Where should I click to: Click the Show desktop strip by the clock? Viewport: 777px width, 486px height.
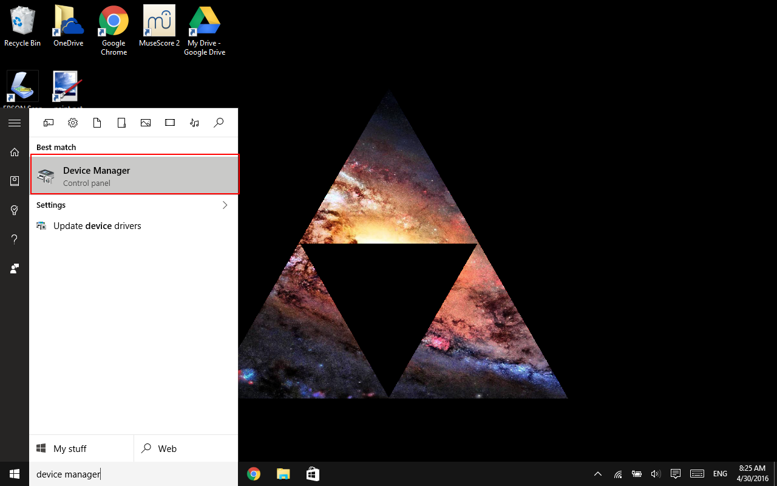[775, 474]
